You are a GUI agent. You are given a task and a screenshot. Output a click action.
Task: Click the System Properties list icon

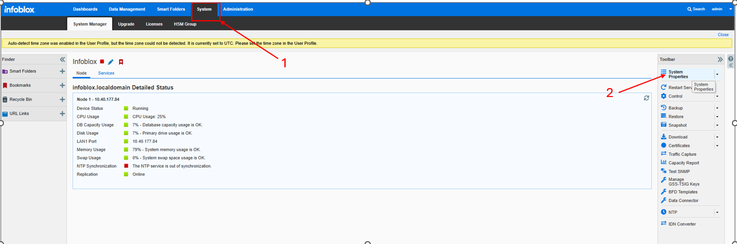coord(664,72)
